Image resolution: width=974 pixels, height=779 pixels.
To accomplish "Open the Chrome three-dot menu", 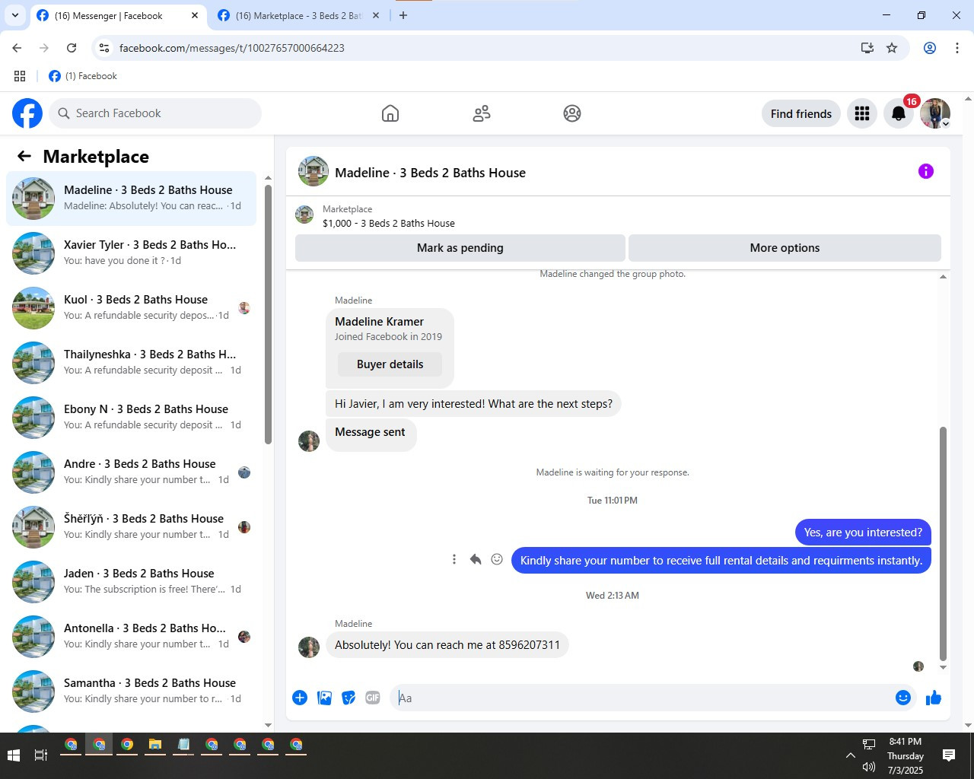I will pos(957,48).
